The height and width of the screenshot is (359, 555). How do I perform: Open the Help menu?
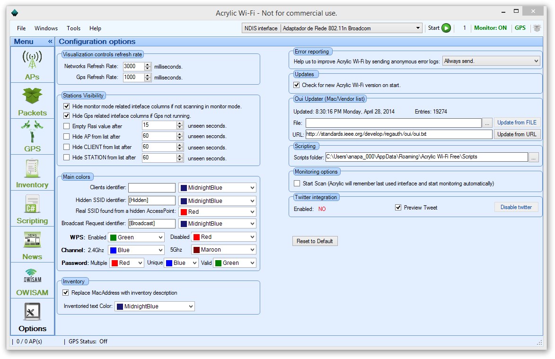(95, 28)
